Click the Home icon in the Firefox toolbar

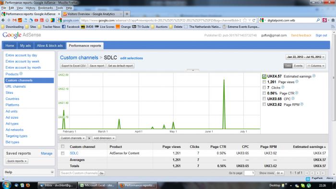pyautogui.click(x=333, y=20)
